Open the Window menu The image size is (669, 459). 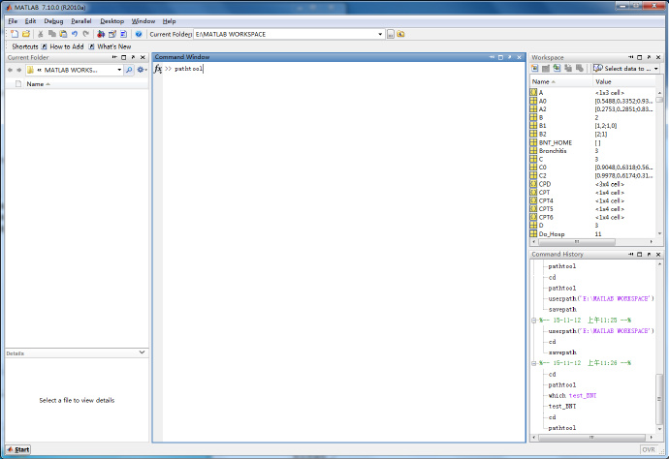click(143, 21)
